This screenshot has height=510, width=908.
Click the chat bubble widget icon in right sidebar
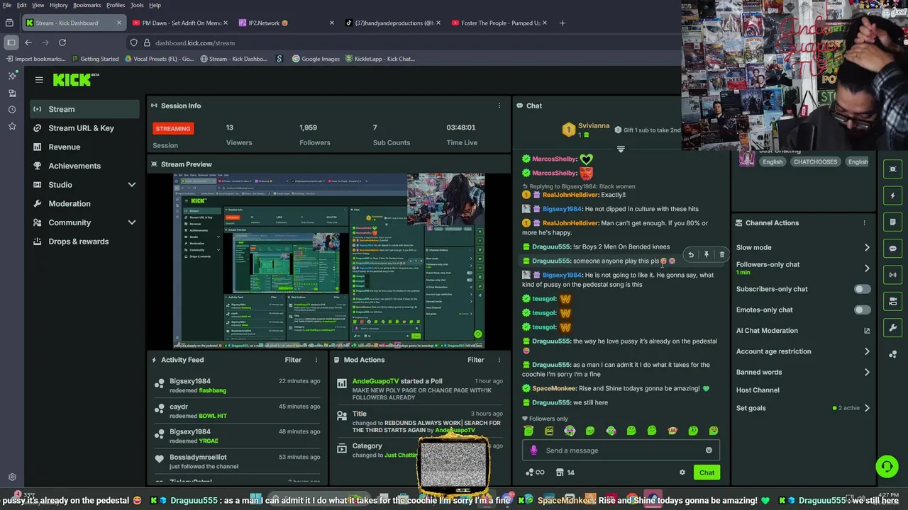(x=893, y=249)
